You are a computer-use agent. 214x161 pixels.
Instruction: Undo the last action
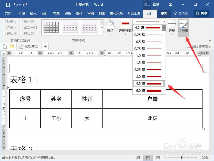click(x=16, y=5)
